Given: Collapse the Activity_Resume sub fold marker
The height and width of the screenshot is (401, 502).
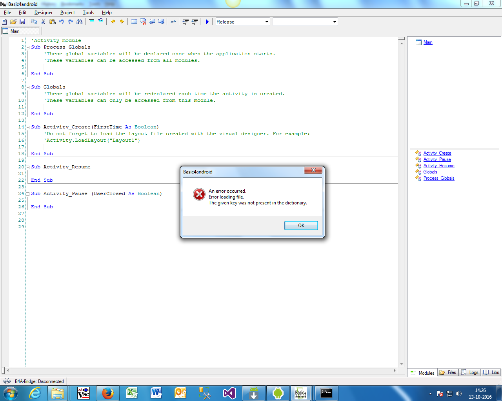Looking at the screenshot, I should click(27, 167).
